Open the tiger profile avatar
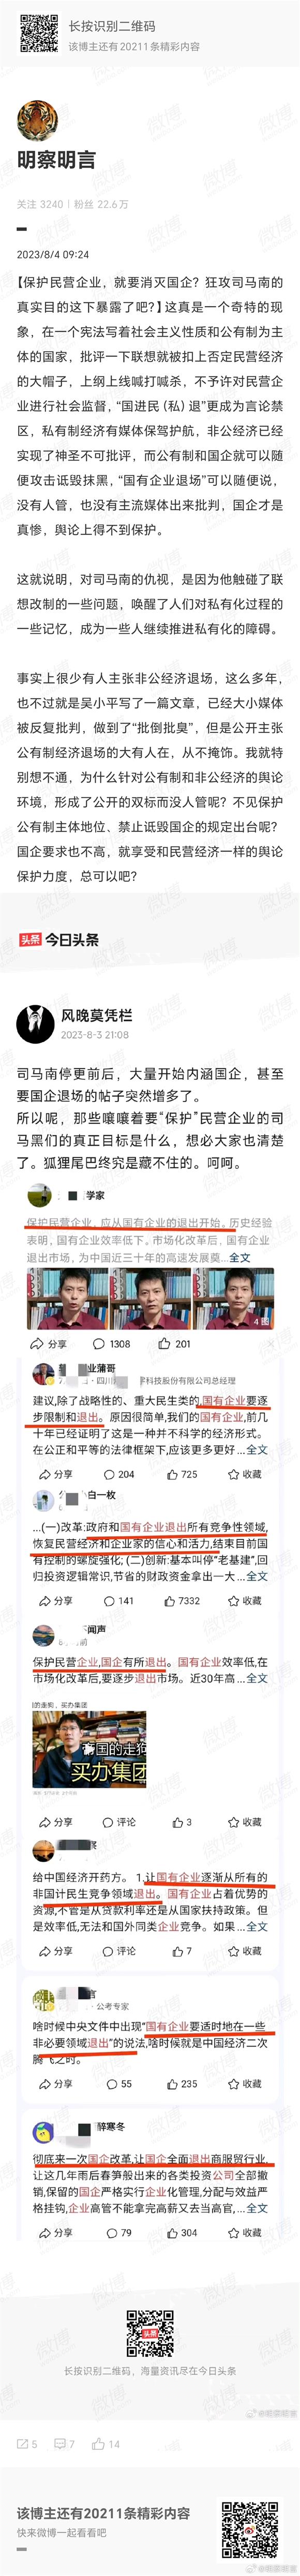The width and height of the screenshot is (300, 2576). coord(38,119)
